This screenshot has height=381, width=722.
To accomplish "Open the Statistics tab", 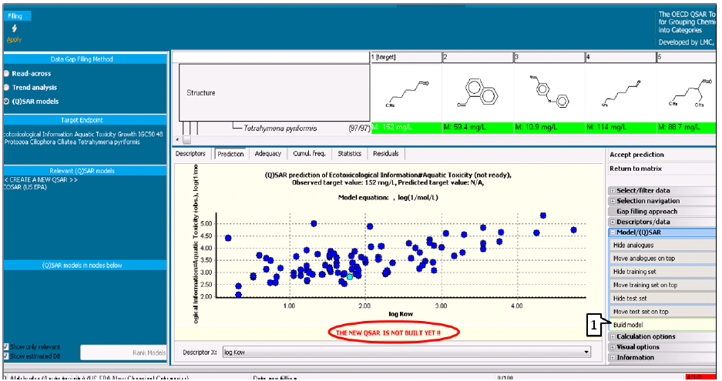I will (x=350, y=154).
